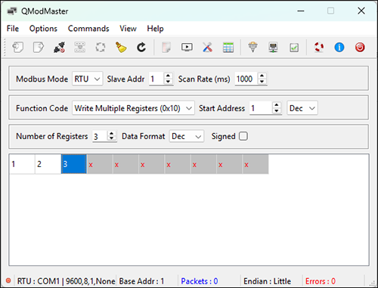378x288 pixels.
Task: Click the Read/Write request icon
Action: coord(79,48)
